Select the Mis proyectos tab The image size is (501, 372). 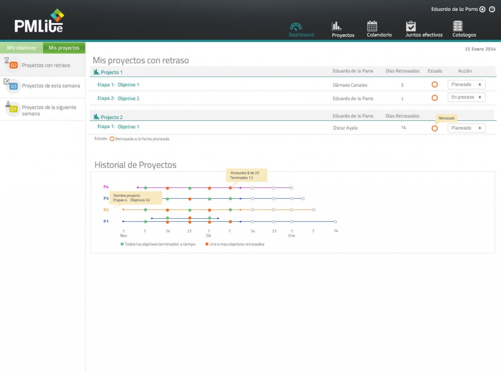64,48
